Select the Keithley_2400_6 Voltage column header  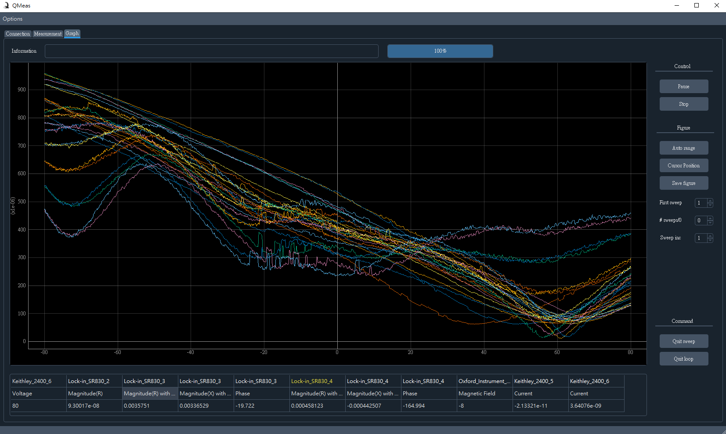click(38, 381)
